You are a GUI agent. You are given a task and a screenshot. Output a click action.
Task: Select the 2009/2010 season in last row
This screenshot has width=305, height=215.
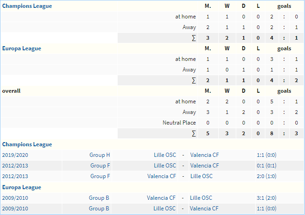pos(15,209)
